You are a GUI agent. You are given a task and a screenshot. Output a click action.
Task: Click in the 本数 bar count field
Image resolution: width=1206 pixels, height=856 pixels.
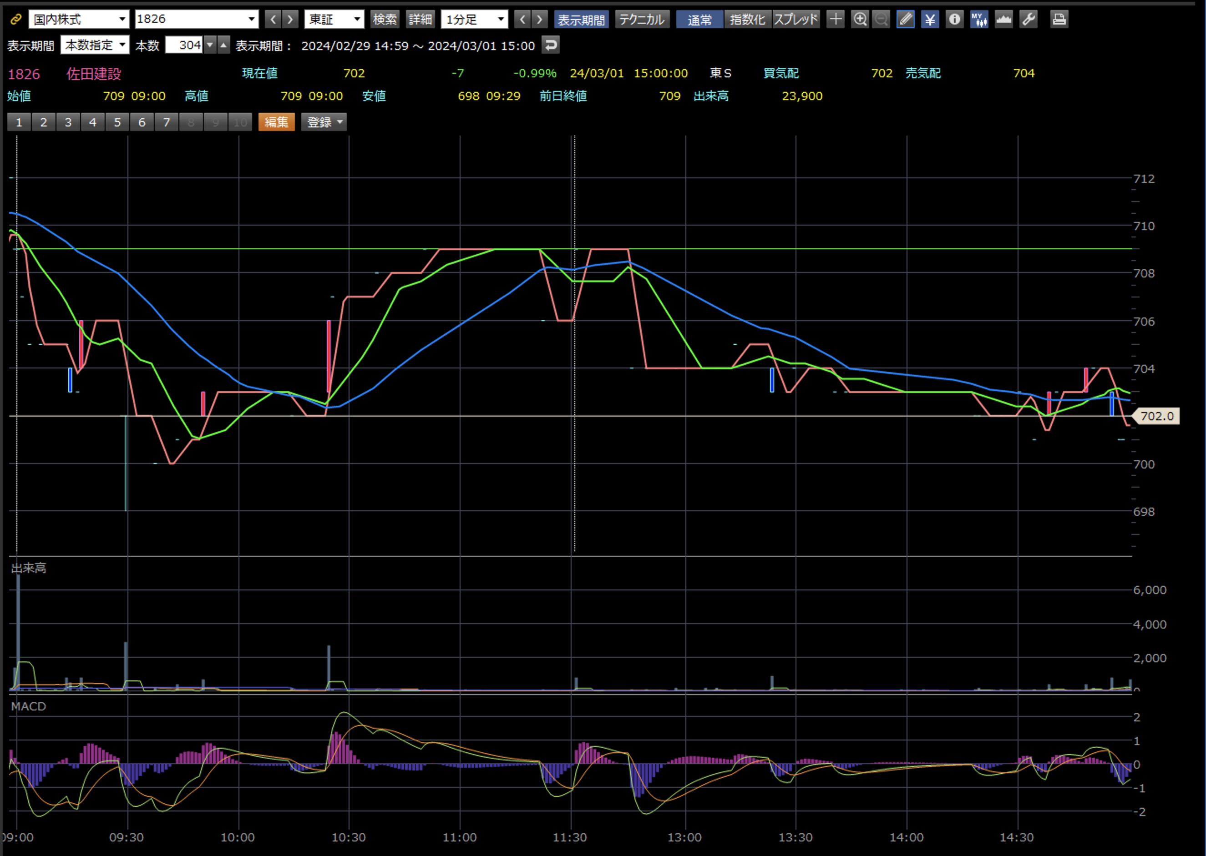tap(183, 45)
